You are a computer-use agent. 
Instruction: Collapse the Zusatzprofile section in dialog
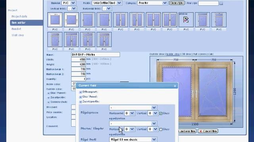(81, 102)
